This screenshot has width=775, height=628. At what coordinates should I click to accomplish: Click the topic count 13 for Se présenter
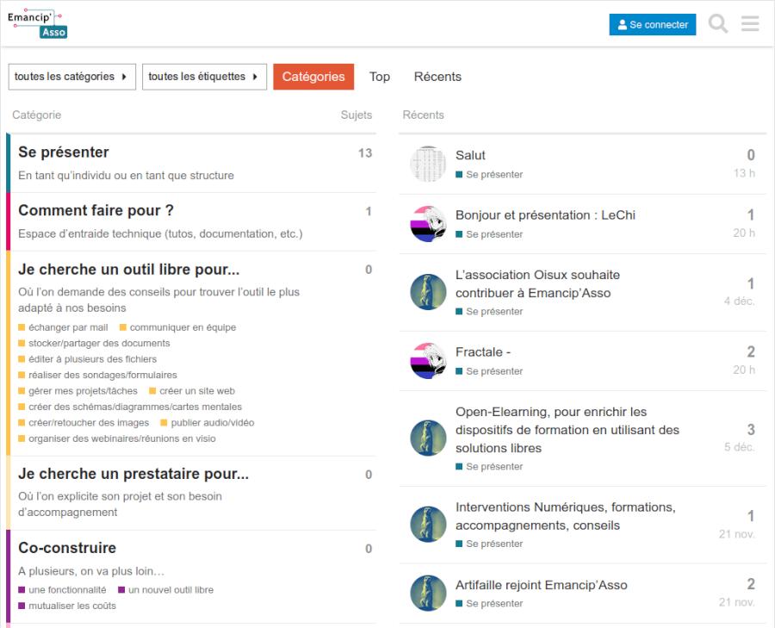click(x=365, y=153)
